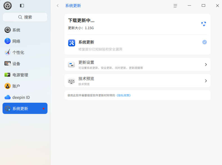Click the 系统更新 title in update list
Viewport: 222px width, 165px height.
tap(86, 42)
